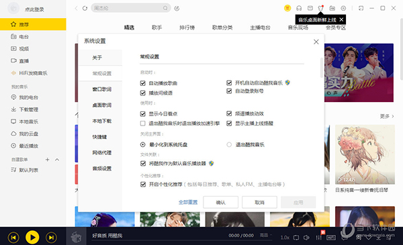The width and height of the screenshot is (403, 245).
Task: Open the equalizer sound effects icon
Action: click(318, 238)
